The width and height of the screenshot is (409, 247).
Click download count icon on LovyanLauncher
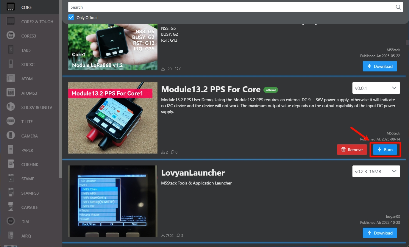[163, 235]
